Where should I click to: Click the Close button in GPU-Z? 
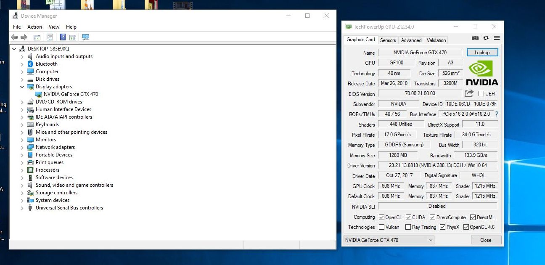click(x=486, y=240)
